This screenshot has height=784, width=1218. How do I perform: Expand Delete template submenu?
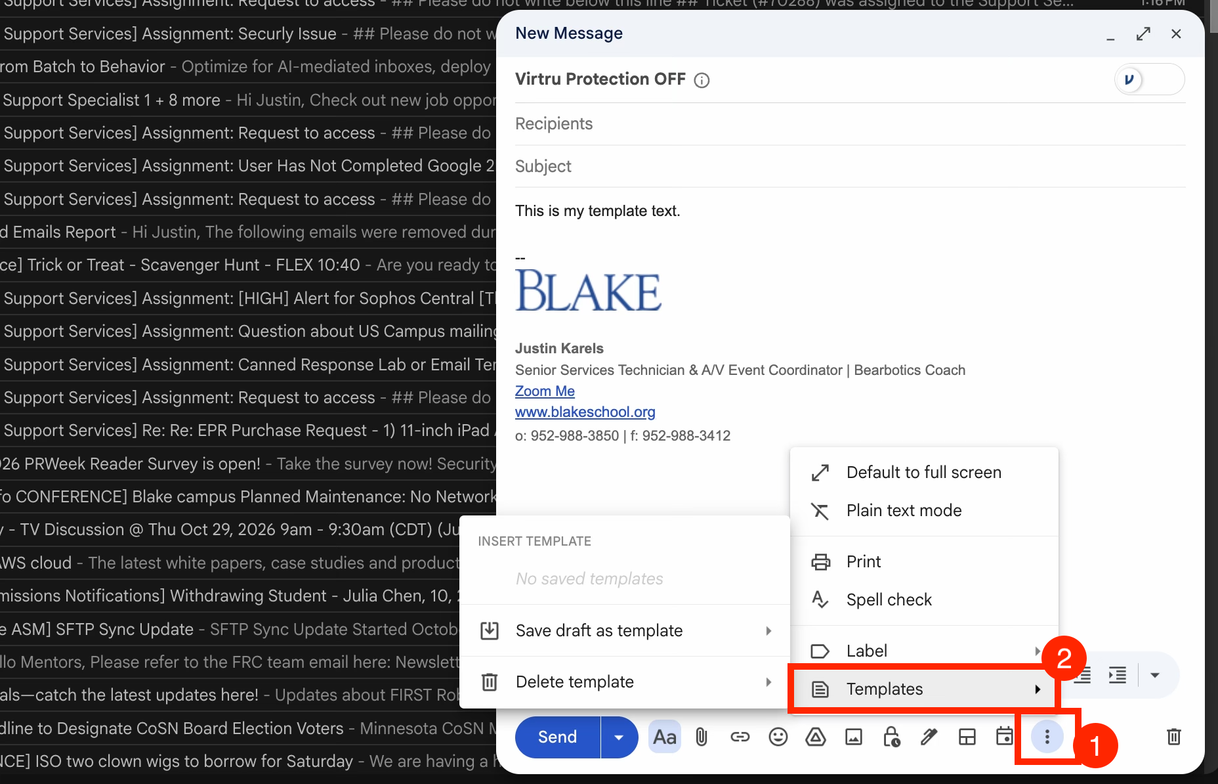[x=625, y=682]
